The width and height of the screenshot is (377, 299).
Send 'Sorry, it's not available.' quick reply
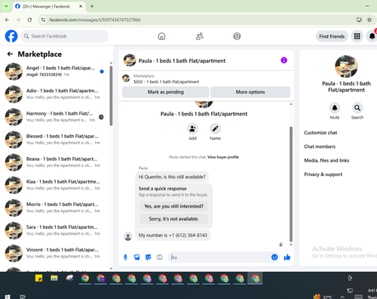[173, 219]
